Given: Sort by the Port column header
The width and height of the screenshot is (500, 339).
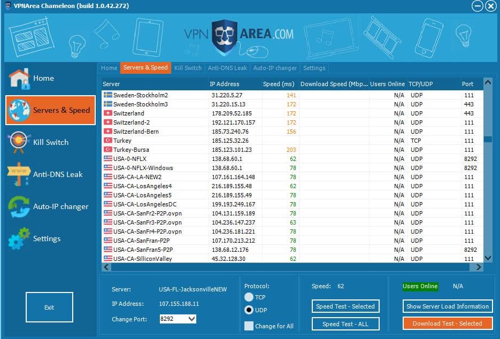Looking at the screenshot, I should point(472,84).
